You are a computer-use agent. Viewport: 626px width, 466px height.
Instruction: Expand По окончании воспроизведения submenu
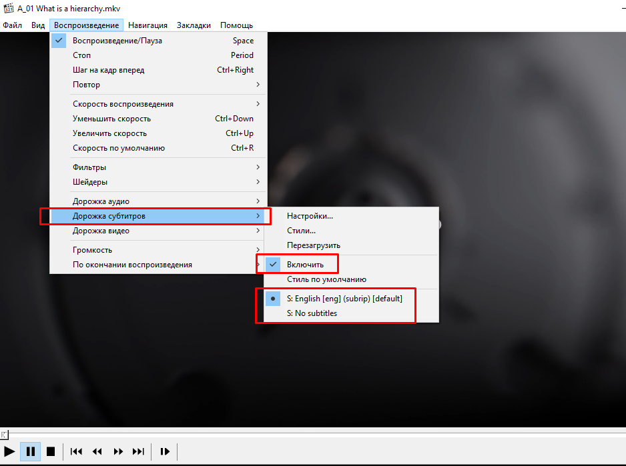158,265
